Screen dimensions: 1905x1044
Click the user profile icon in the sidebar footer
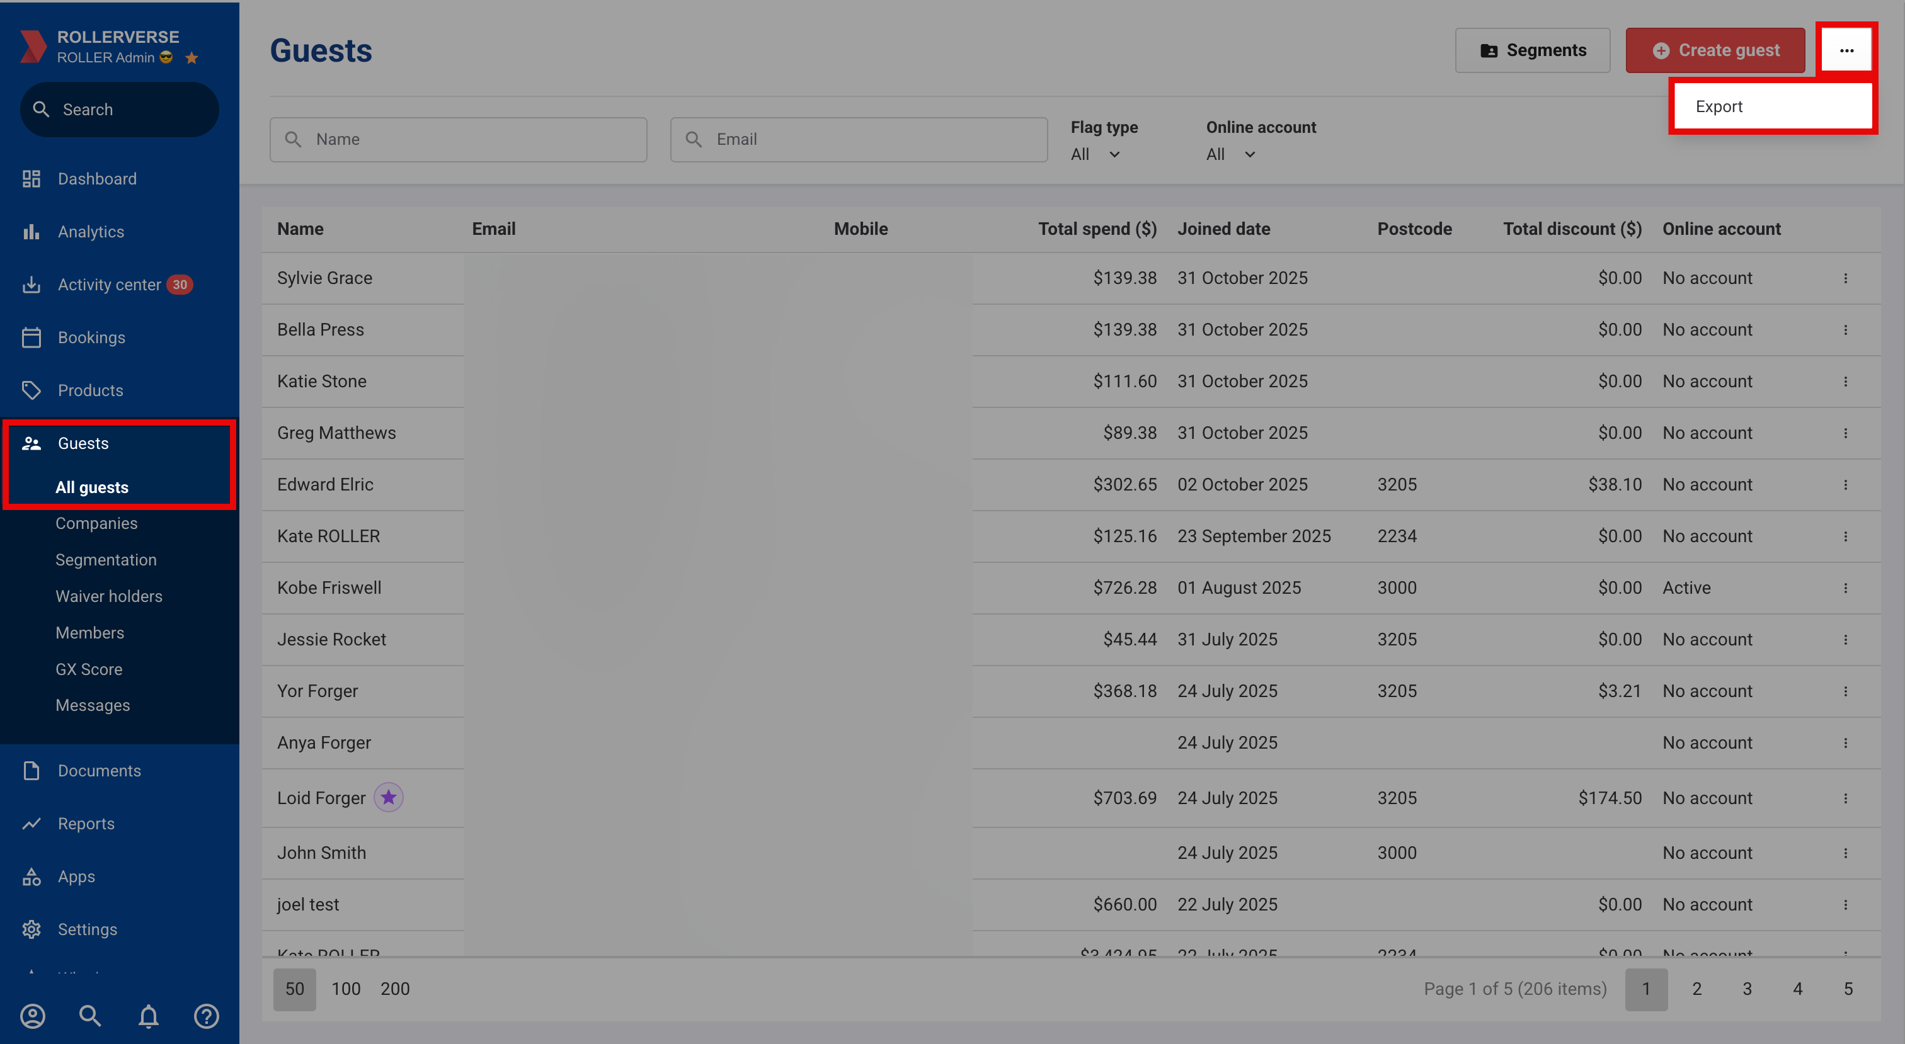tap(33, 1016)
